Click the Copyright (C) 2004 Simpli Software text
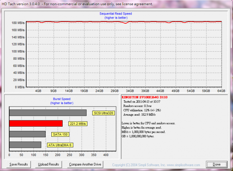 pos(139,165)
